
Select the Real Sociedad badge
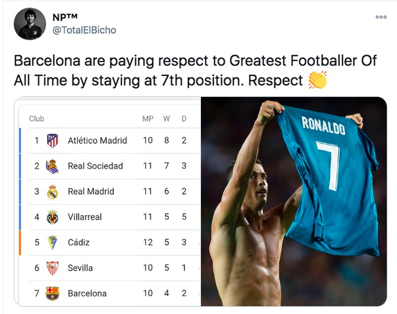[52, 166]
